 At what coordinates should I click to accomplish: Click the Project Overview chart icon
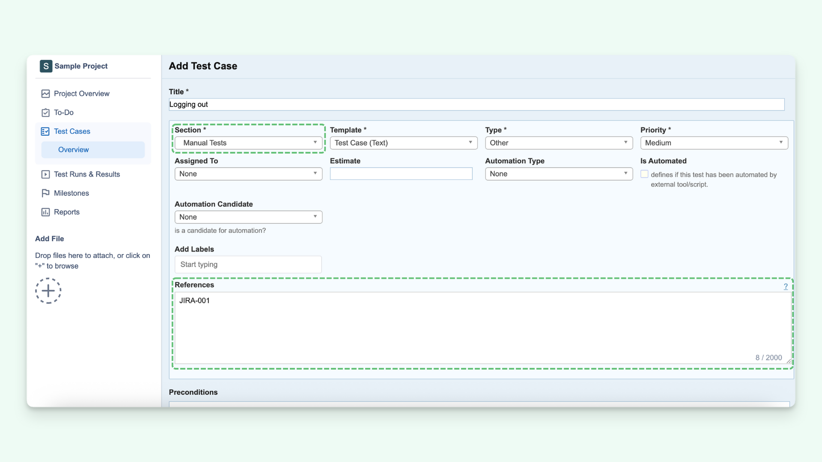(x=46, y=93)
